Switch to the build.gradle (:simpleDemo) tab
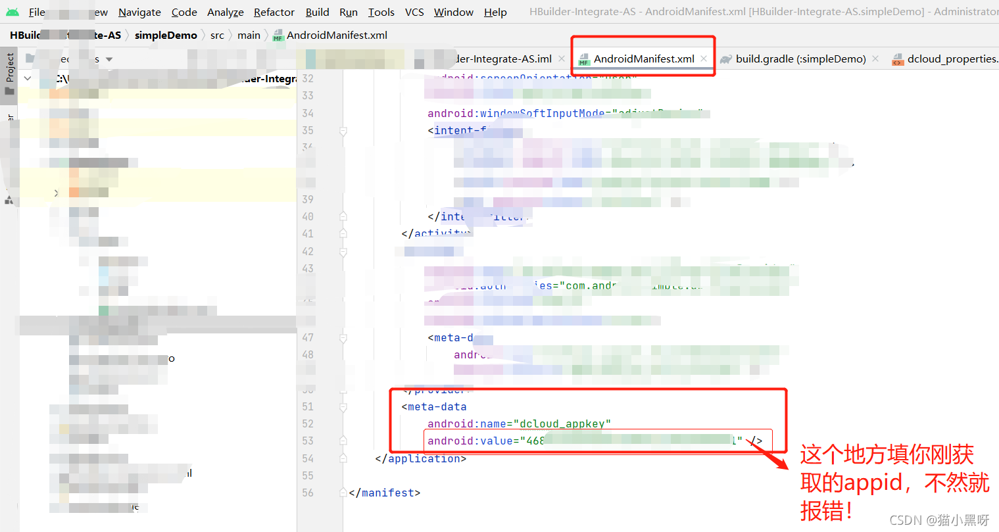Image resolution: width=999 pixels, height=532 pixels. [x=801, y=59]
